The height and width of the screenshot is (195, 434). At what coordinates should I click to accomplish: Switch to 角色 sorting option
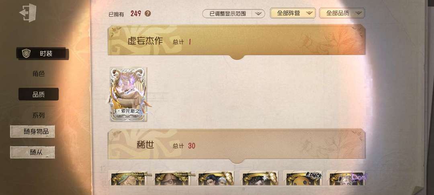coord(39,74)
